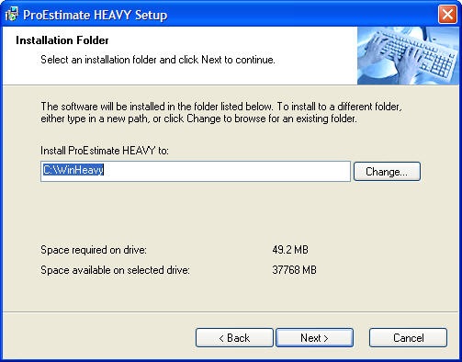Click the setup installer icon in title bar
The image size is (462, 362).
point(12,15)
